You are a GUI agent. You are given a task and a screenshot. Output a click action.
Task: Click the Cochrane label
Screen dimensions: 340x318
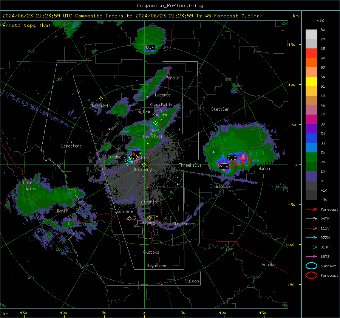point(124,211)
